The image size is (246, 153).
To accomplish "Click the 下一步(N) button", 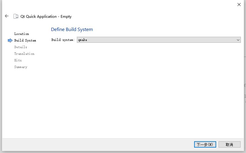I will point(205,144).
